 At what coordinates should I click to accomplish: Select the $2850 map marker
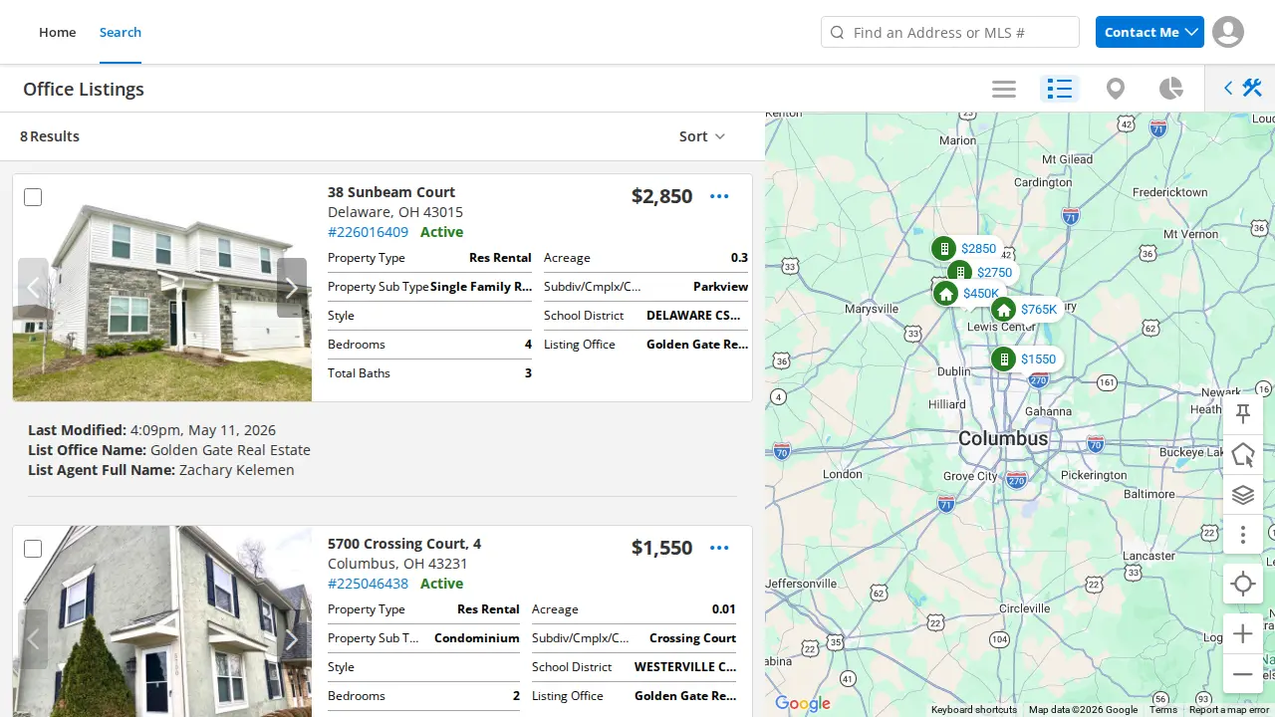964,248
